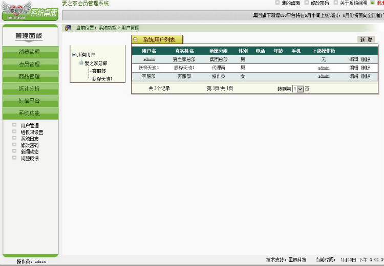
Task: Click the square bullet before 我的桌面
Action: [x=277, y=3]
